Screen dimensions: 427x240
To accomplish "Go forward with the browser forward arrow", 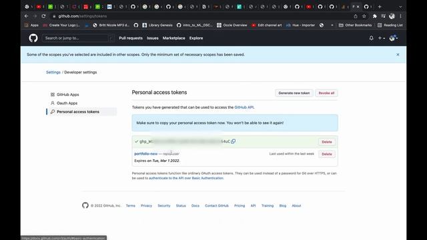I will 35,16.
